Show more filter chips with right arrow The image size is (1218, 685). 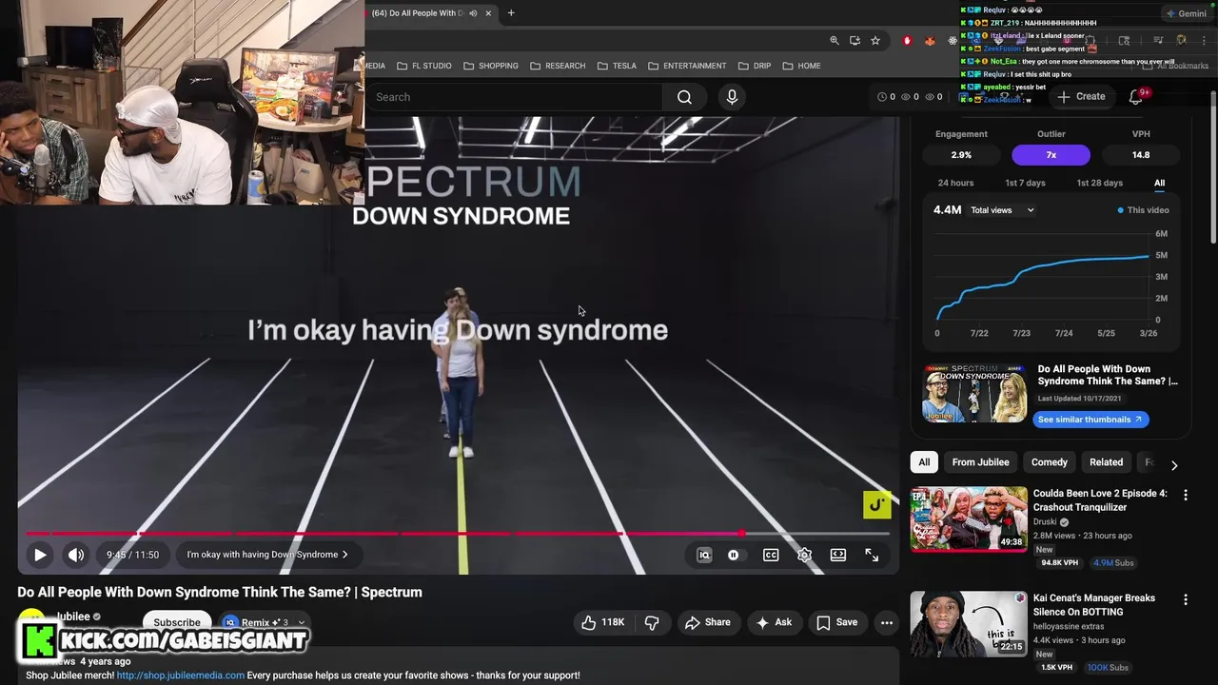(x=1173, y=465)
